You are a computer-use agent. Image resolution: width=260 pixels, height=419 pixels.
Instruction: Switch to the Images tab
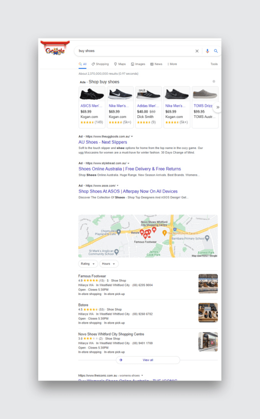[138, 64]
